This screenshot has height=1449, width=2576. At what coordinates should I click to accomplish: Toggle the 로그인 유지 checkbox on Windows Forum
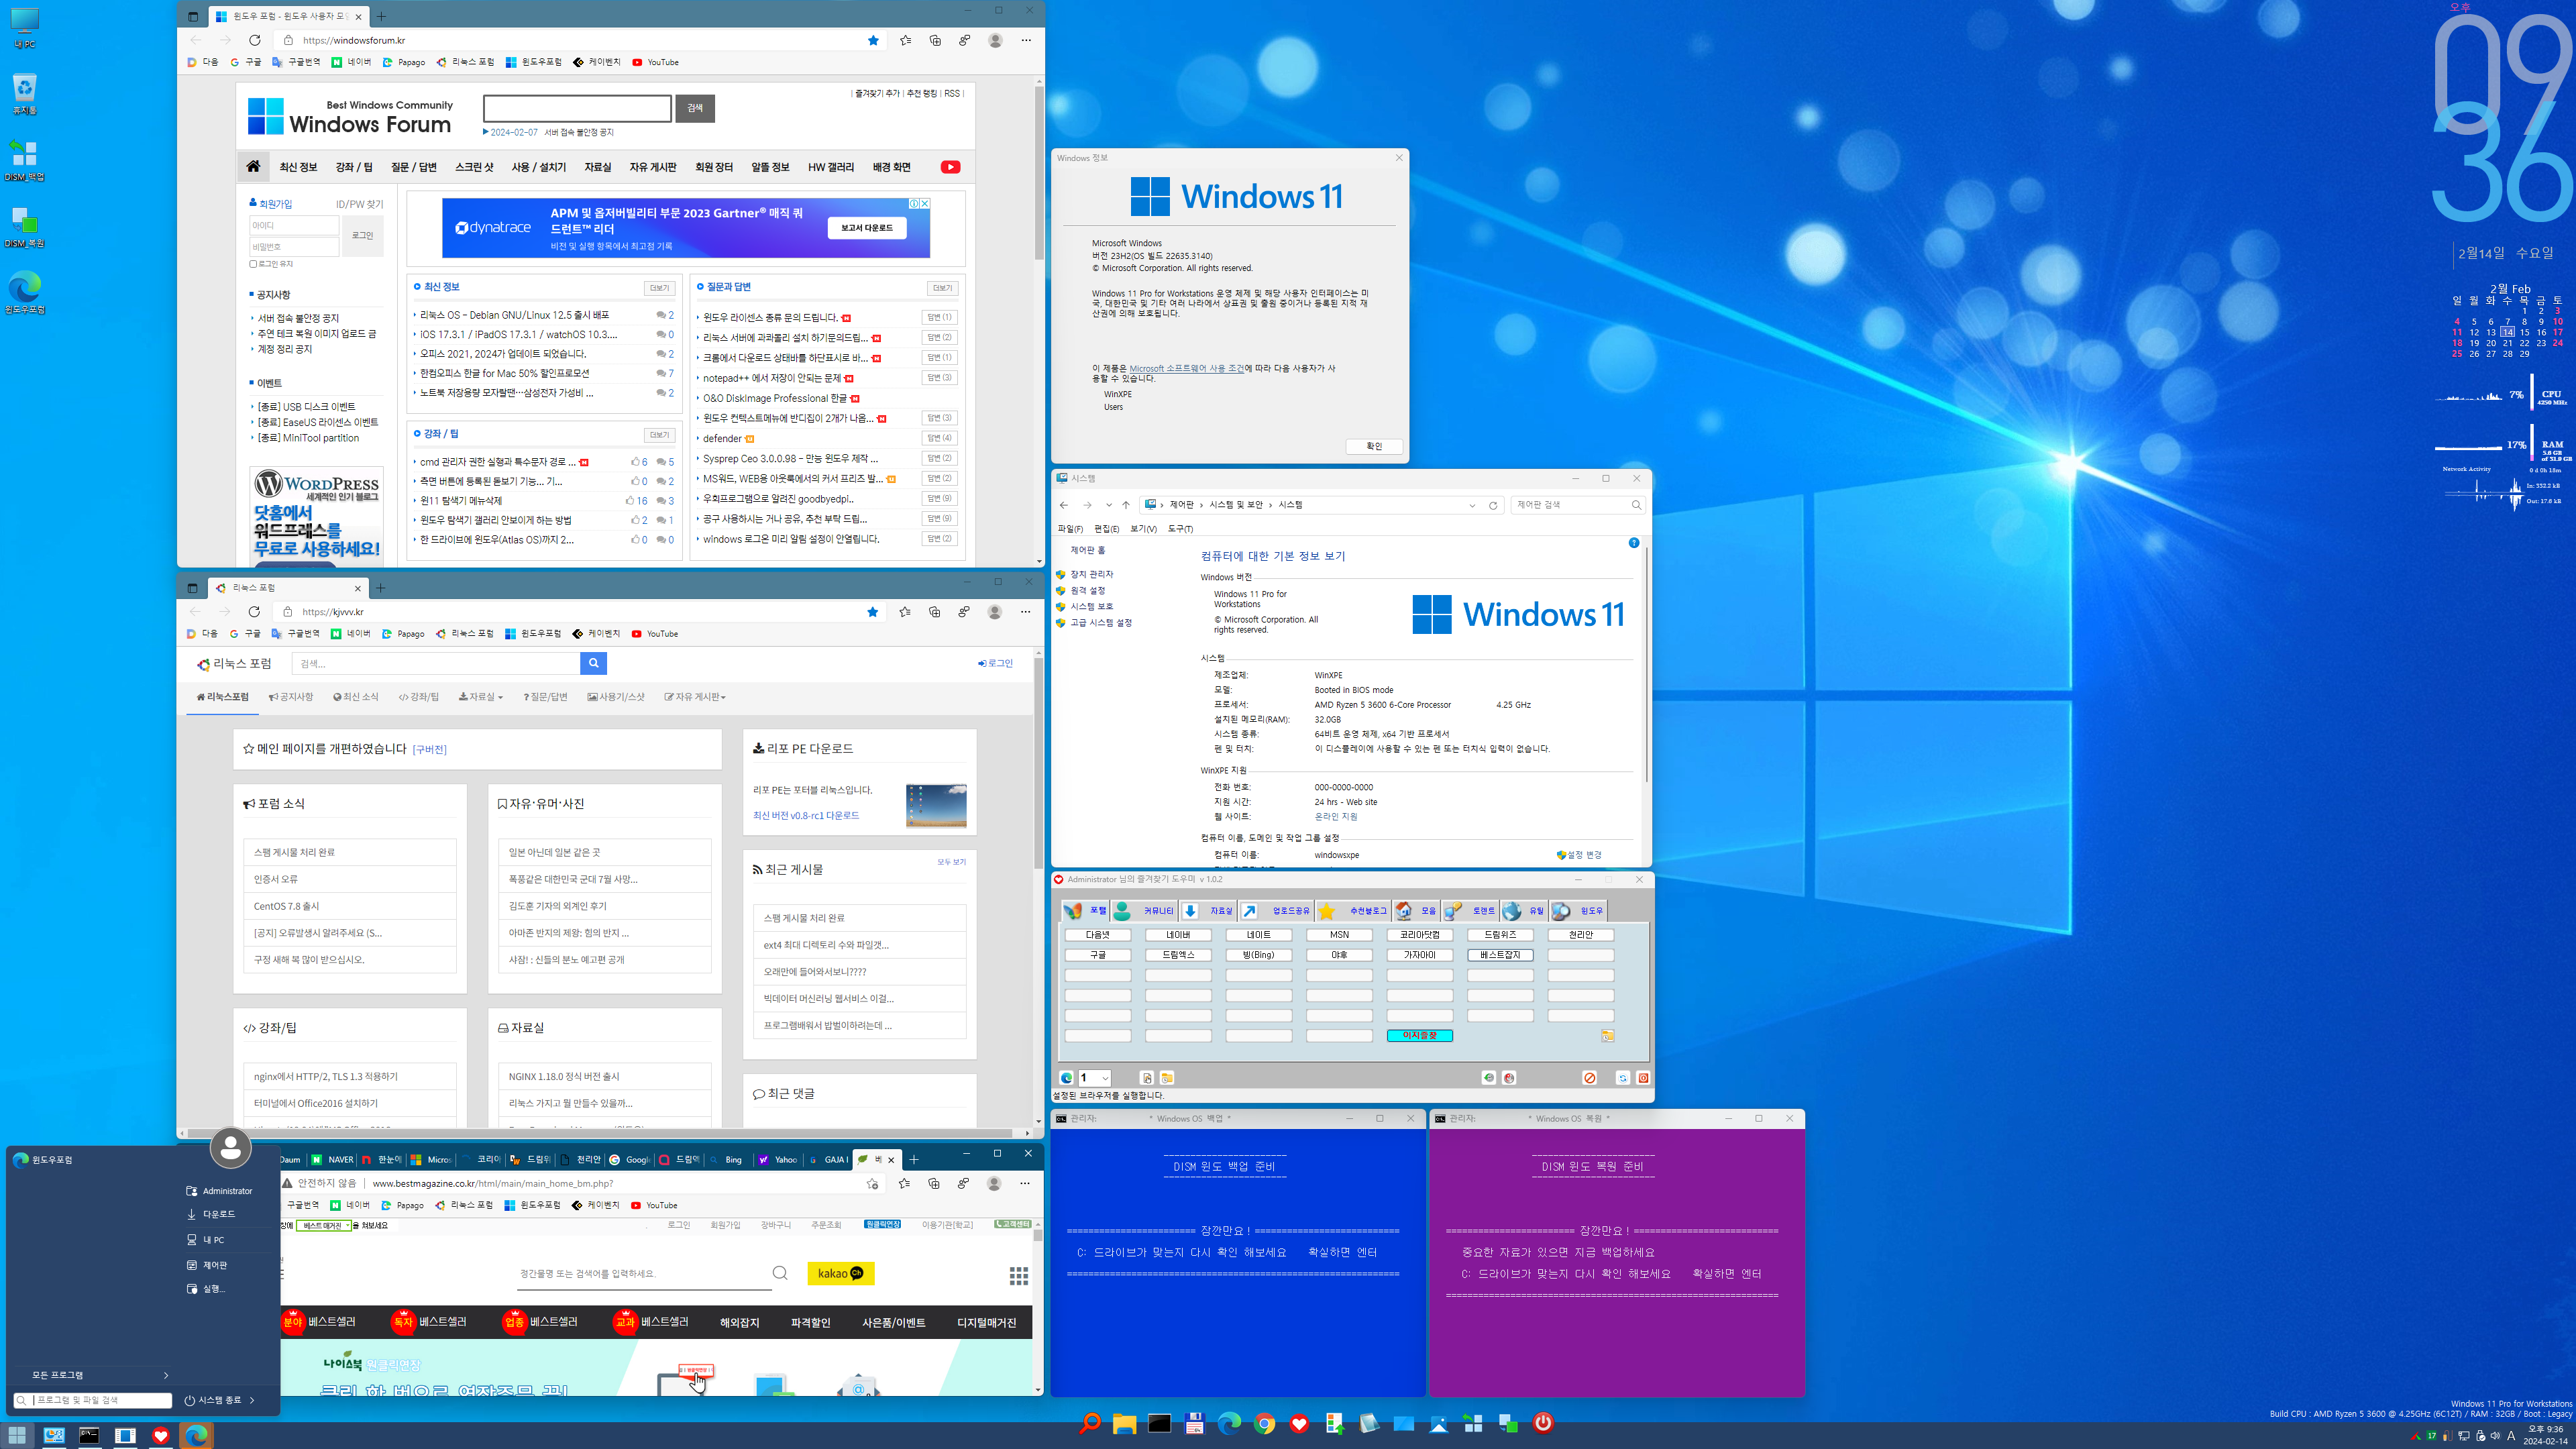254,264
